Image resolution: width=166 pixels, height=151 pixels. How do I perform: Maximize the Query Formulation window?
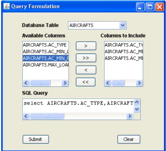click(x=150, y=7)
